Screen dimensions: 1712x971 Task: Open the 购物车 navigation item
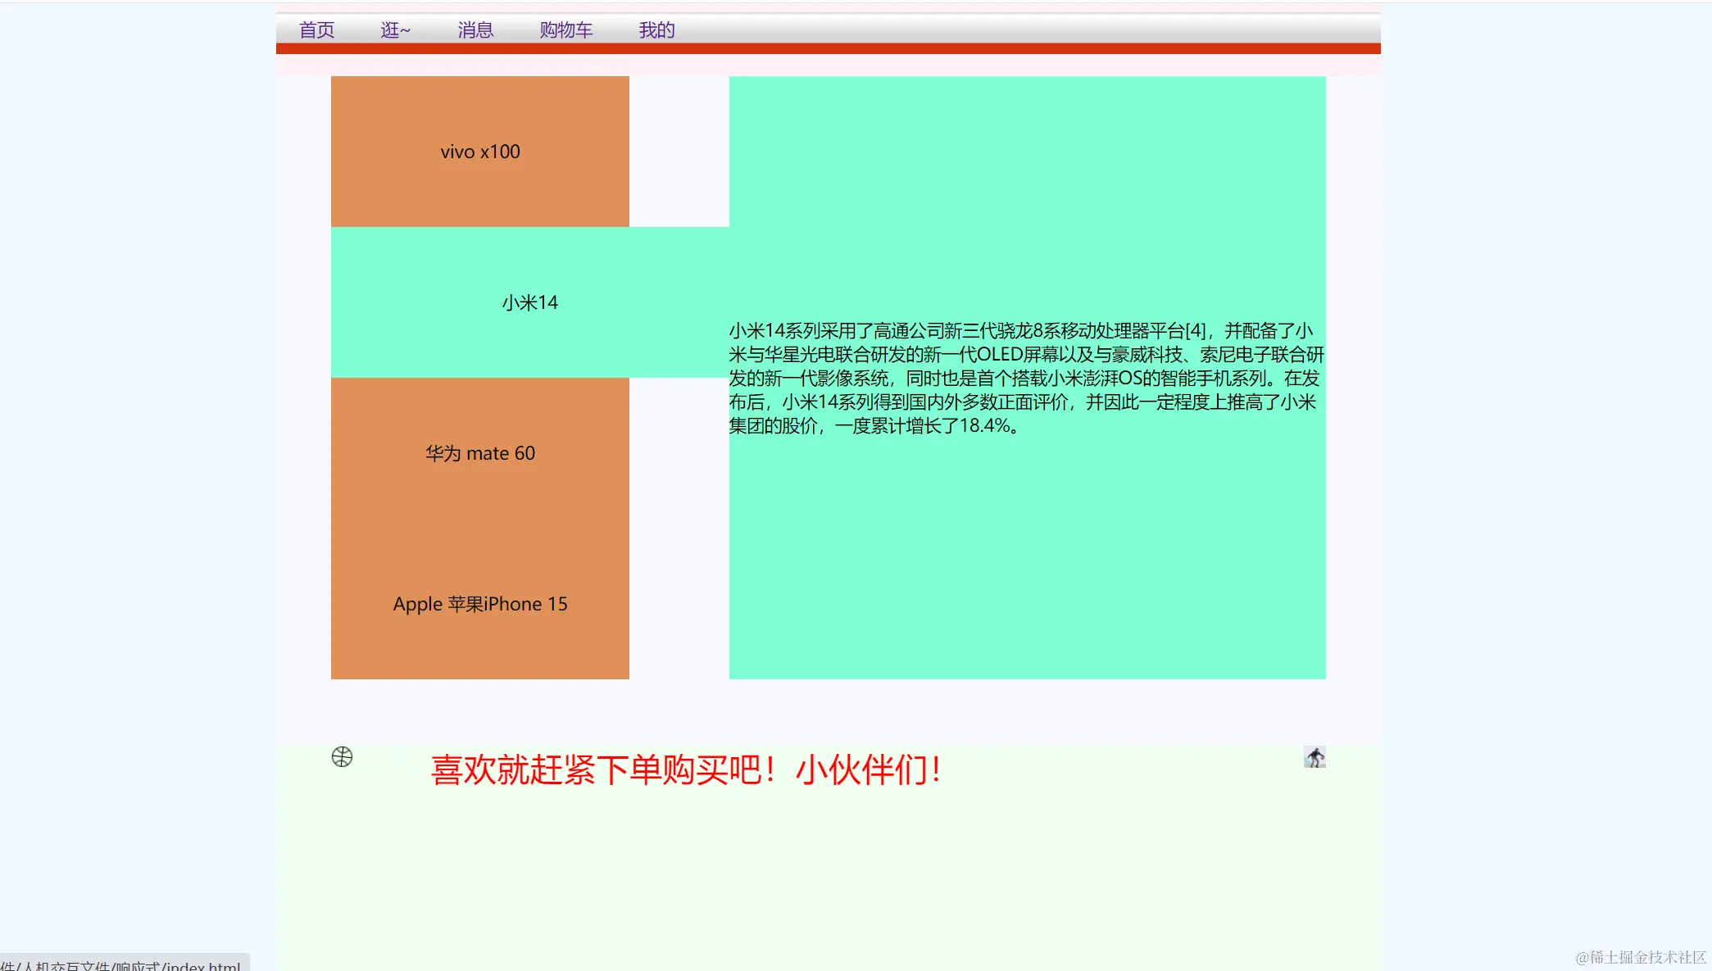(565, 29)
